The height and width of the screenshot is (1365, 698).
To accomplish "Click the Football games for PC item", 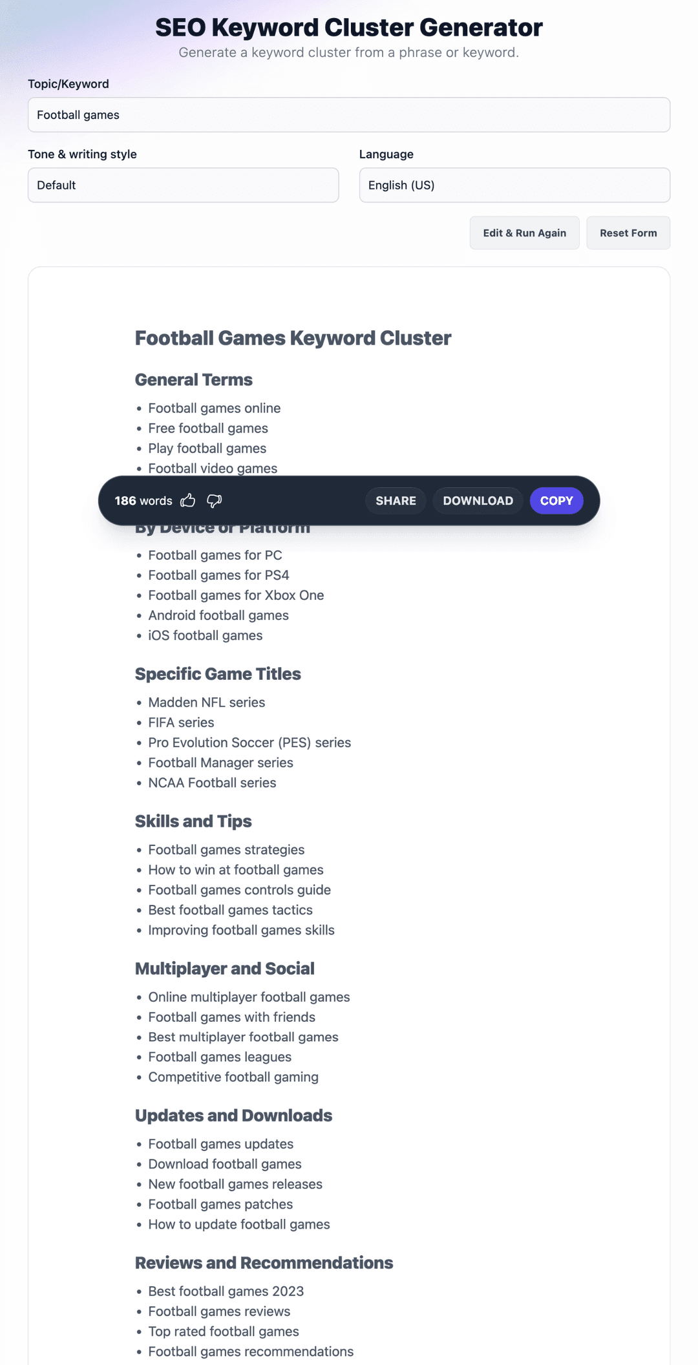I will (215, 555).
